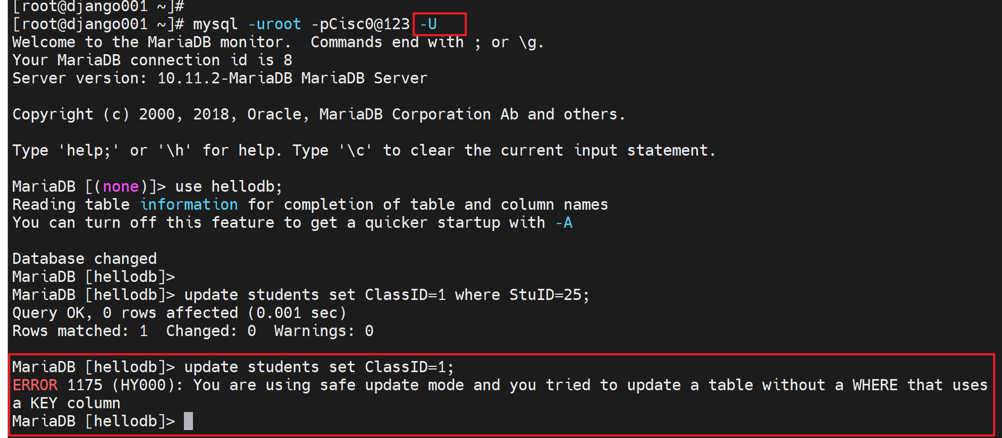Click the cyan -A option text
Viewport: 1002px width, 438px height.
[x=564, y=222]
